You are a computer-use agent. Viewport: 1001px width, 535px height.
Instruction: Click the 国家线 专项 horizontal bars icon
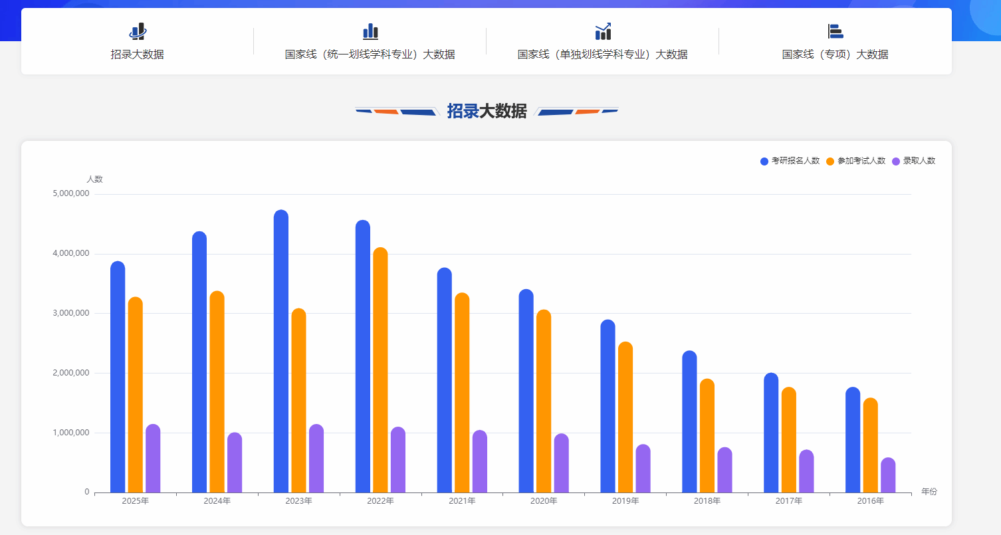pyautogui.click(x=835, y=31)
